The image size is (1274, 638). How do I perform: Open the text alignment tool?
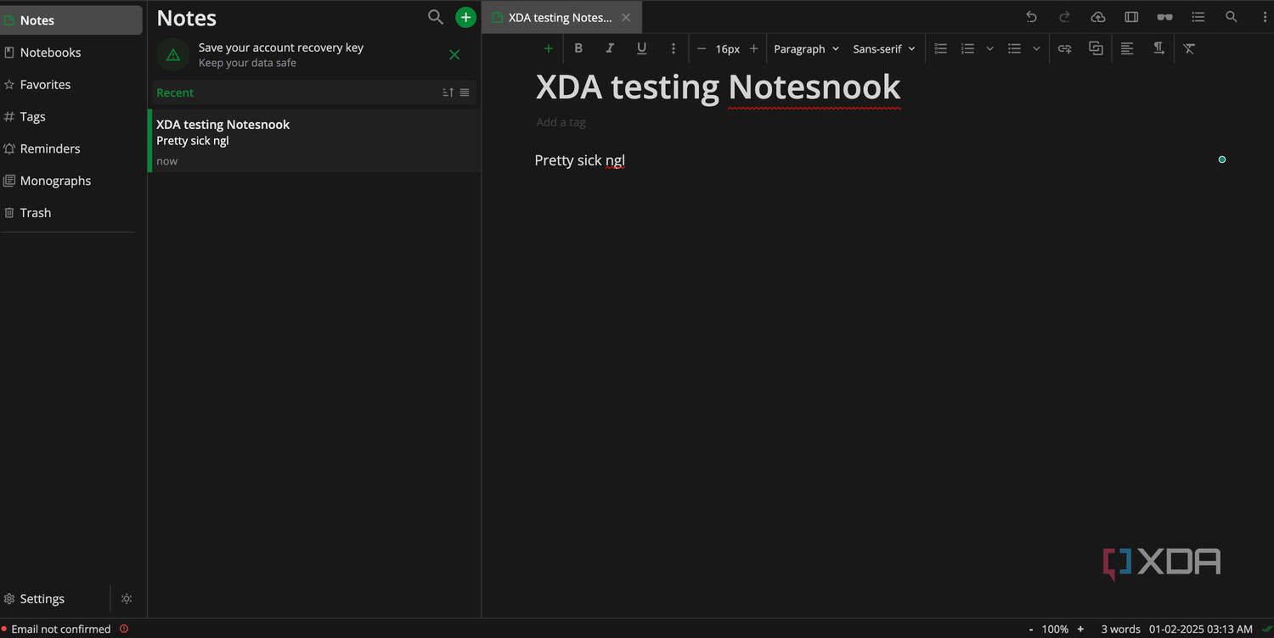(1127, 48)
